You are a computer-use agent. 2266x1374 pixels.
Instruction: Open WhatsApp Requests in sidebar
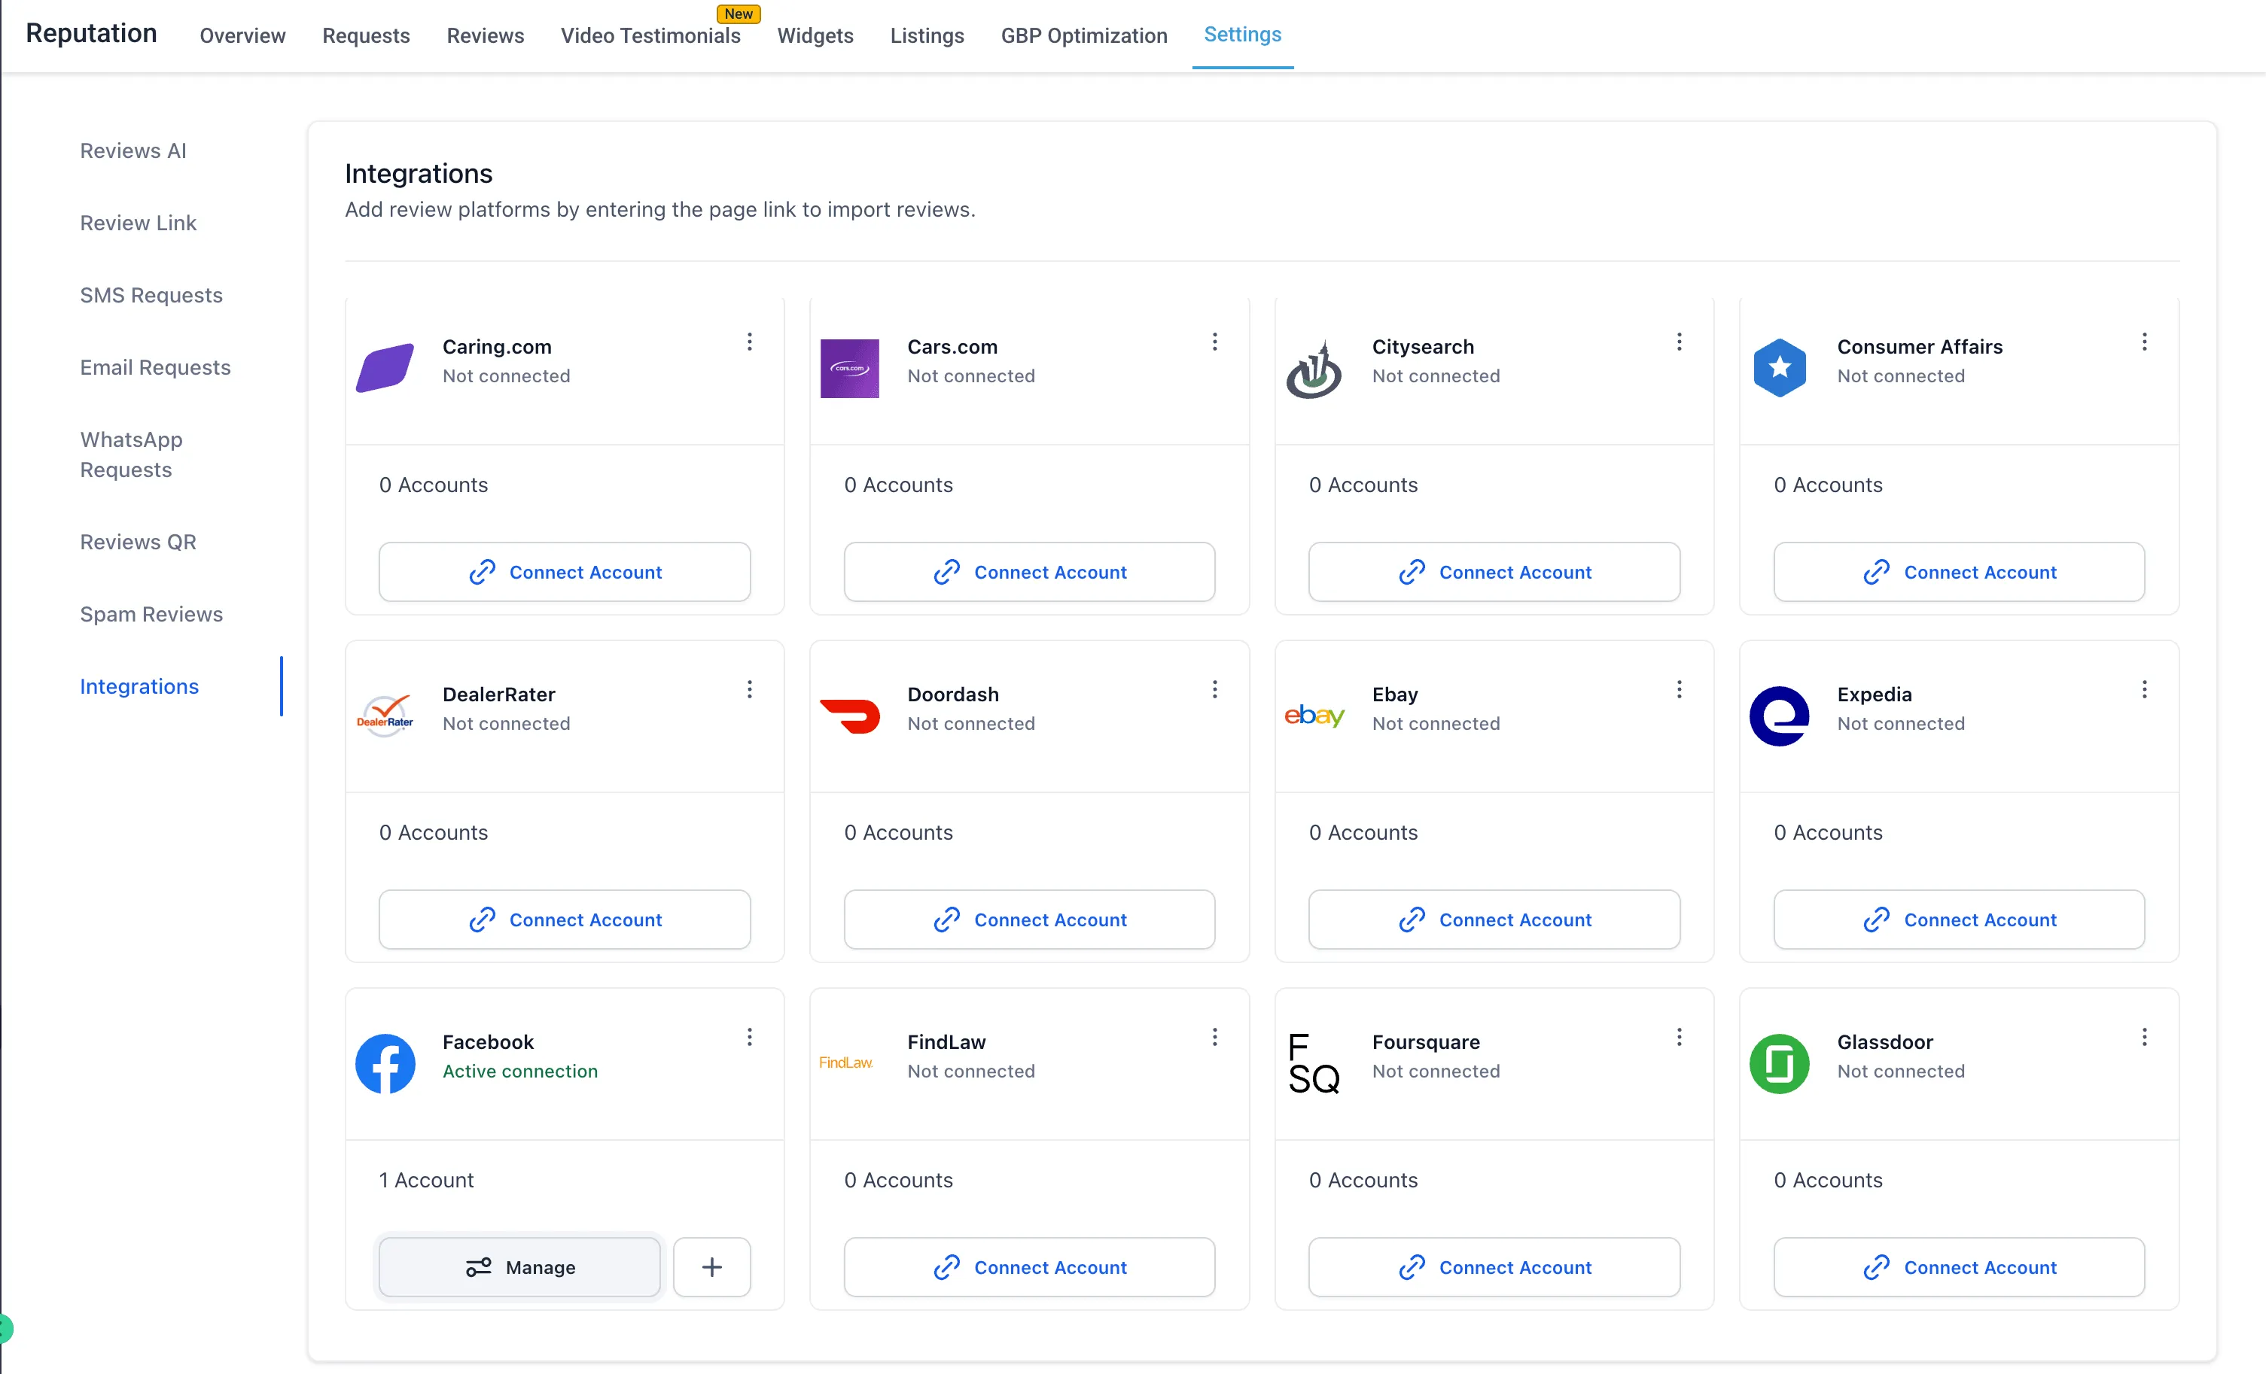tap(130, 455)
